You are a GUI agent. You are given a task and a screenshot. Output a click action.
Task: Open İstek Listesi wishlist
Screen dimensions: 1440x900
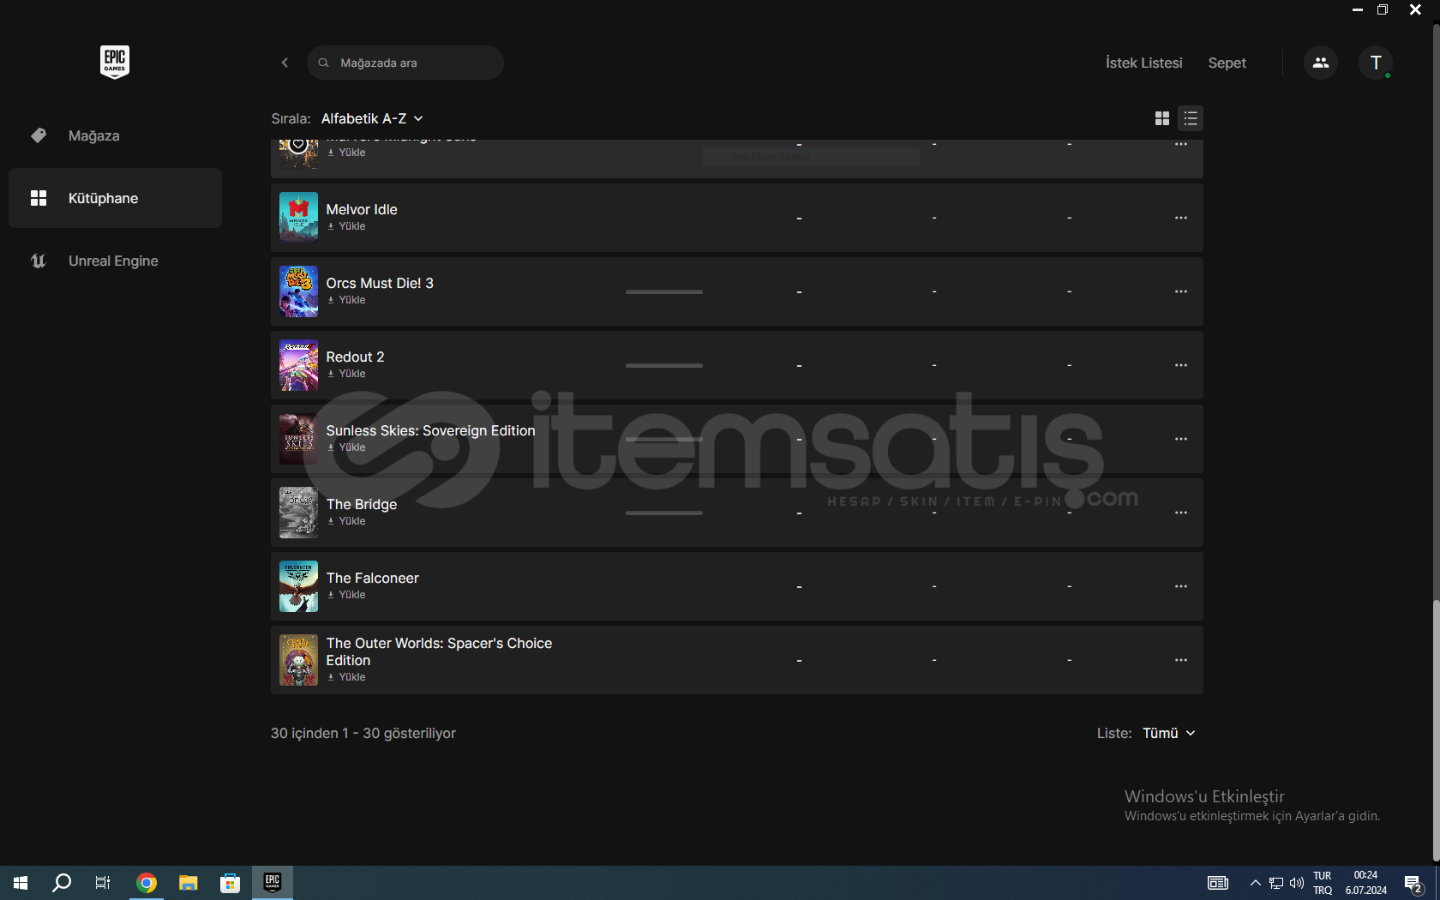tap(1143, 63)
